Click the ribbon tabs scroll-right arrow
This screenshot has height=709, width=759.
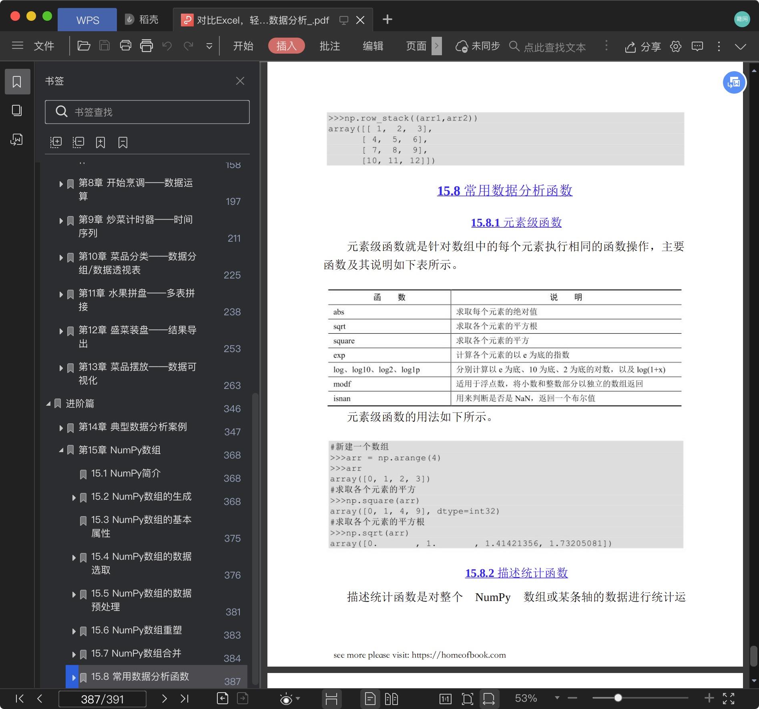tap(437, 46)
